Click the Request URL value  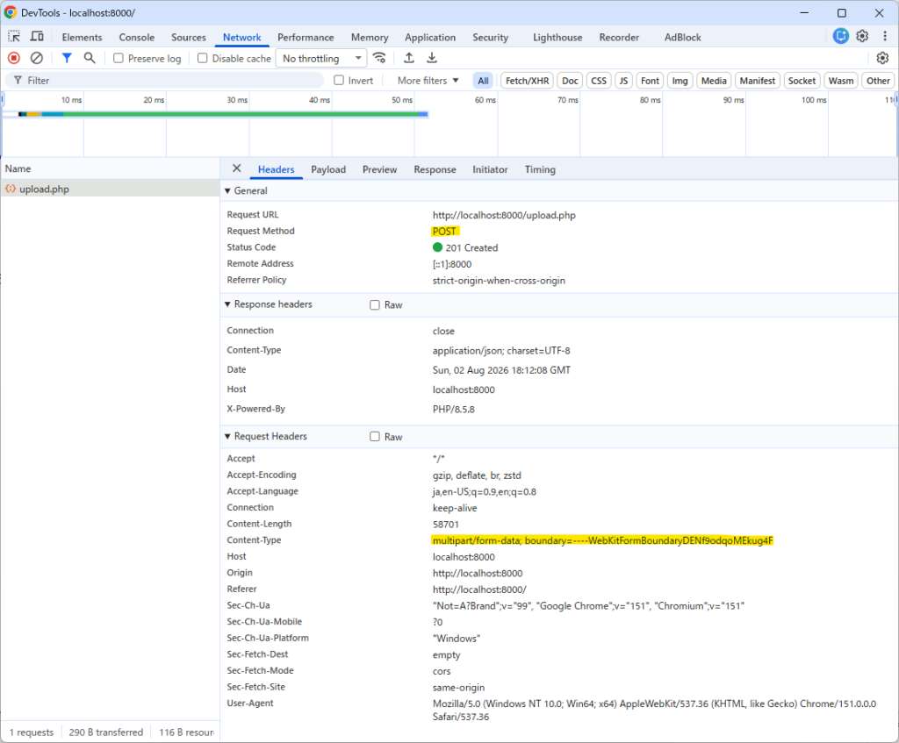pos(504,216)
